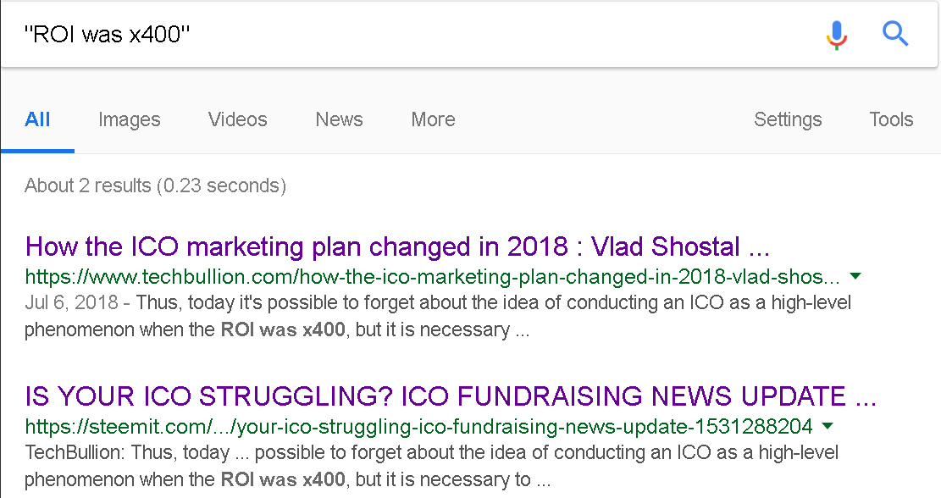Click the steemit.com green URL
This screenshot has width=941, height=498.
pyautogui.click(x=418, y=427)
